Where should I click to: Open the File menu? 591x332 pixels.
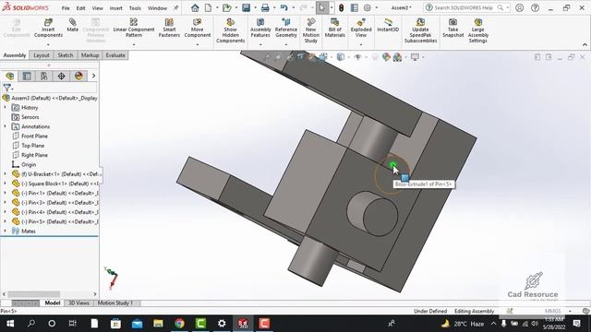(x=66, y=8)
